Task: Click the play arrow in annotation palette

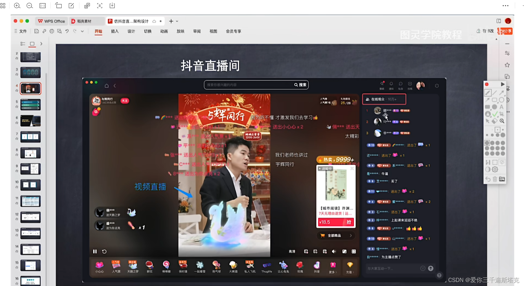Action: tap(503, 84)
